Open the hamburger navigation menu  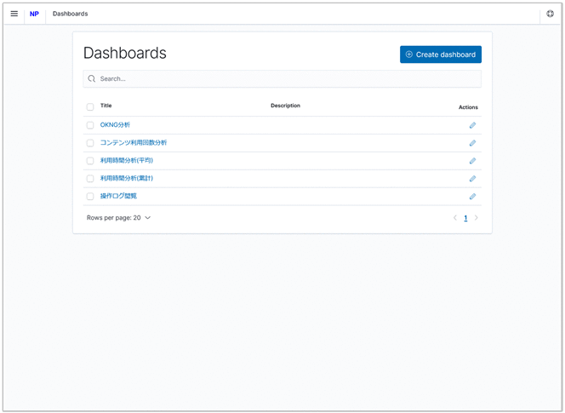click(14, 14)
